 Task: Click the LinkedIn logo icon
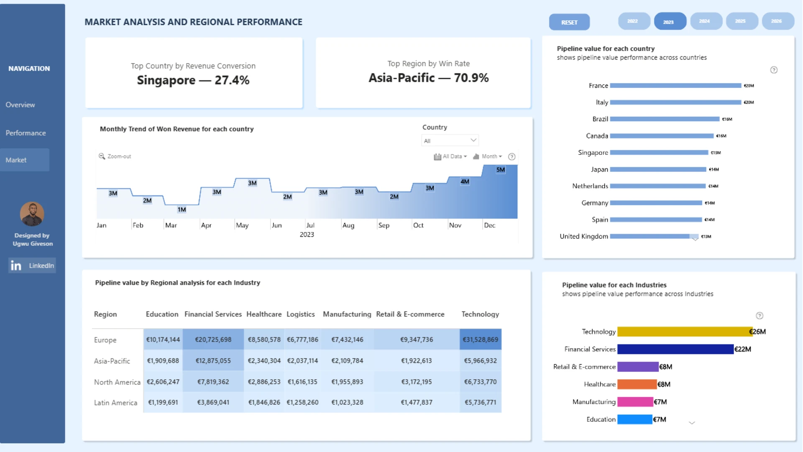point(16,265)
